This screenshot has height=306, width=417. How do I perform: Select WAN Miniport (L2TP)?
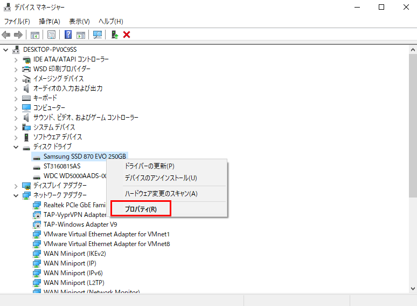coord(74,283)
